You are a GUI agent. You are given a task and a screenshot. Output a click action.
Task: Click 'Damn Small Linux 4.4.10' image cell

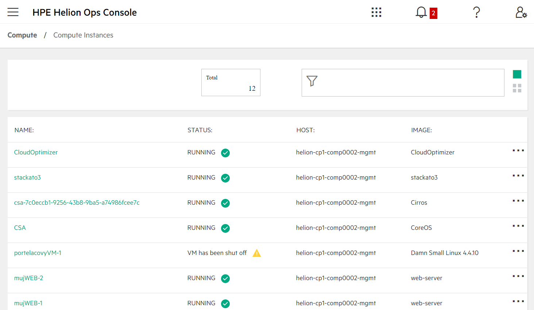[445, 253]
